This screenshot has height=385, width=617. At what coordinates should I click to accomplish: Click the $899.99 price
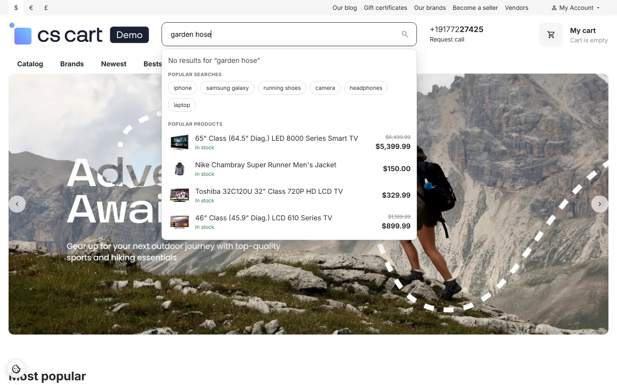(x=396, y=226)
